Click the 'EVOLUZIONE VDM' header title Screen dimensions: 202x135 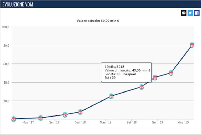[18, 4]
